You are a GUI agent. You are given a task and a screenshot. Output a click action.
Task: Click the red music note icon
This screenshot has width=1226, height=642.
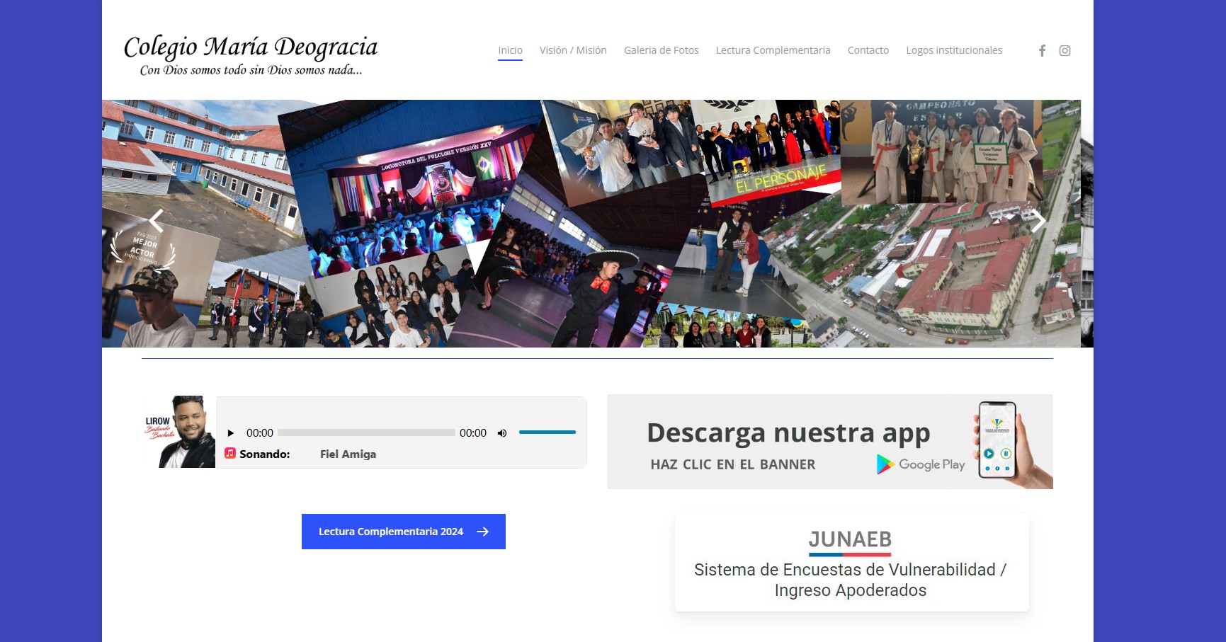230,453
